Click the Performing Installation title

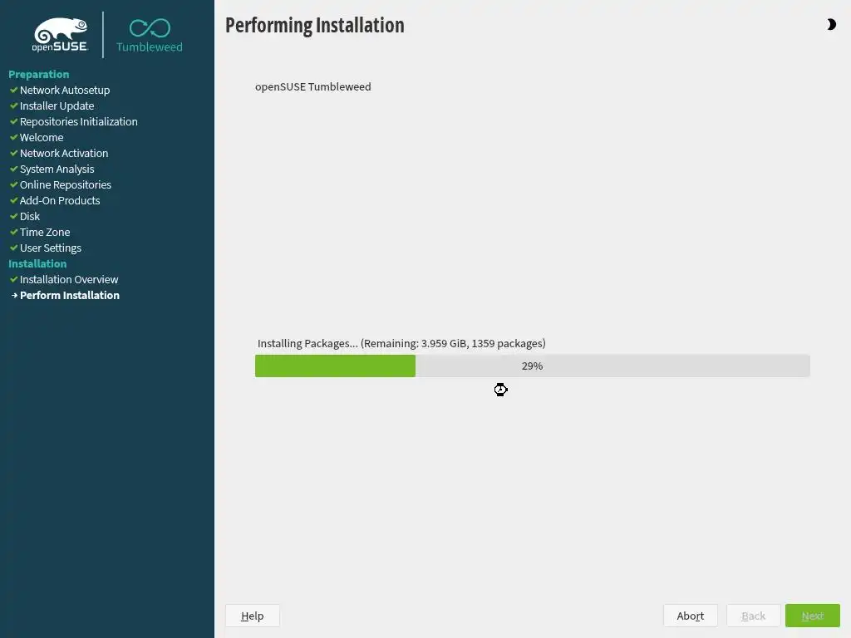pyautogui.click(x=315, y=26)
